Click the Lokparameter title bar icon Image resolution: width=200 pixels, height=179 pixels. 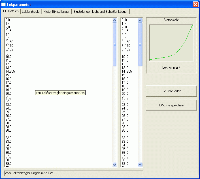[x=4, y=5]
